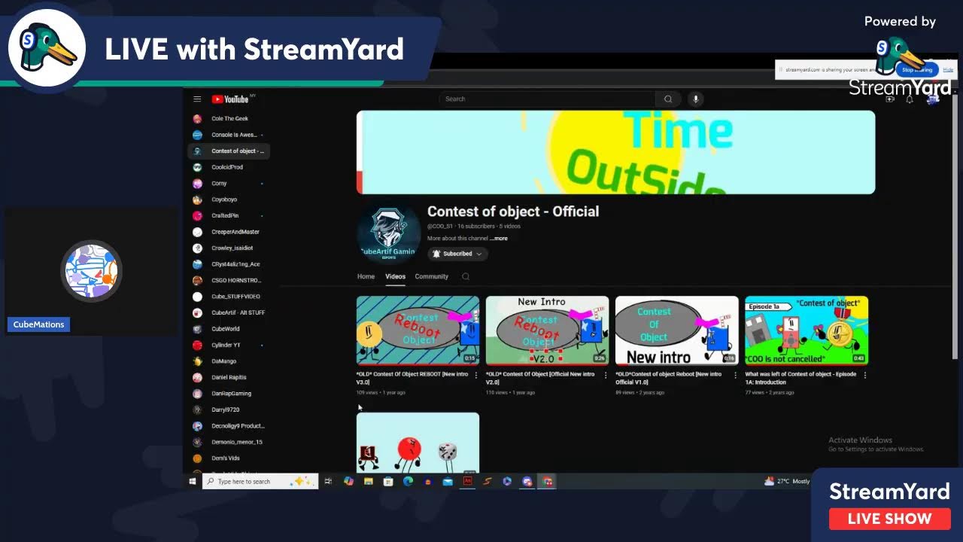963x542 pixels.
Task: Open the DanRapGaming channel
Action: (229, 394)
